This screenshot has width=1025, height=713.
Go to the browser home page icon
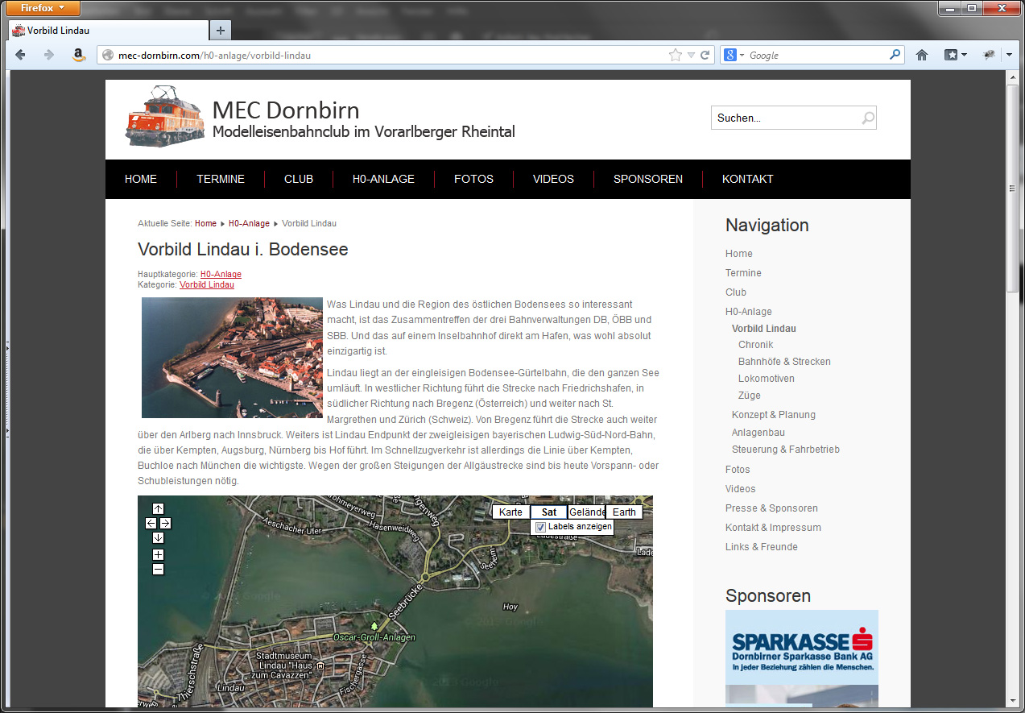coord(922,56)
